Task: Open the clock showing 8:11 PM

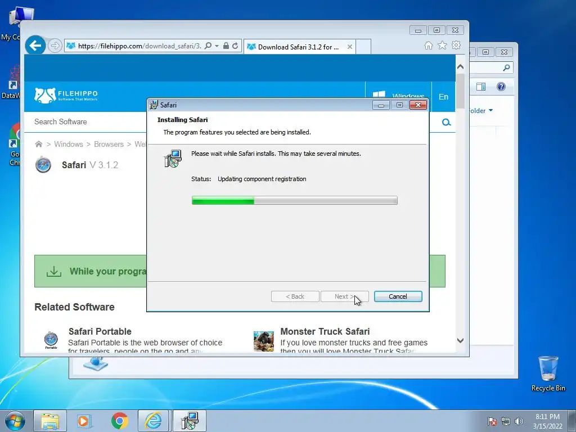Action: point(548,421)
